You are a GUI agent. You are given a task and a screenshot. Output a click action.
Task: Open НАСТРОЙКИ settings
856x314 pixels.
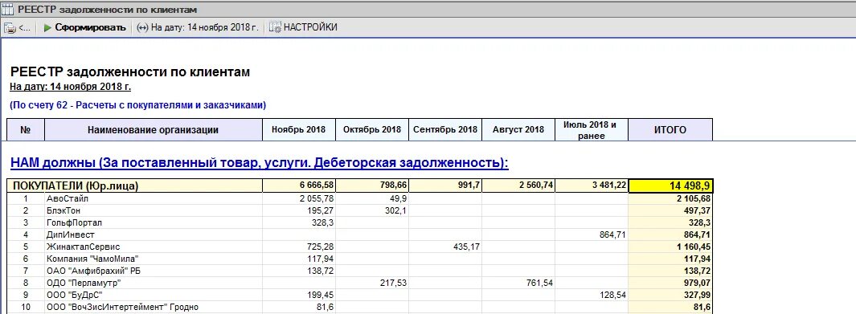coord(304,27)
